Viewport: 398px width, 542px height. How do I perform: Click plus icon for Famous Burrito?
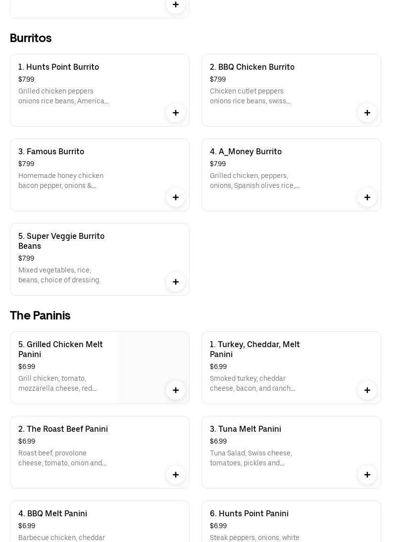(176, 197)
